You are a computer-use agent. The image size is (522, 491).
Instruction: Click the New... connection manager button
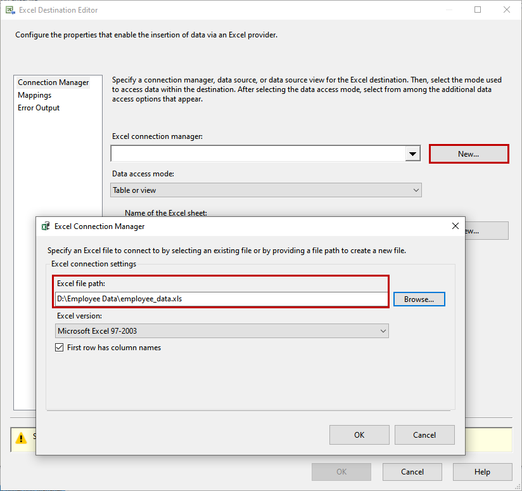(469, 154)
